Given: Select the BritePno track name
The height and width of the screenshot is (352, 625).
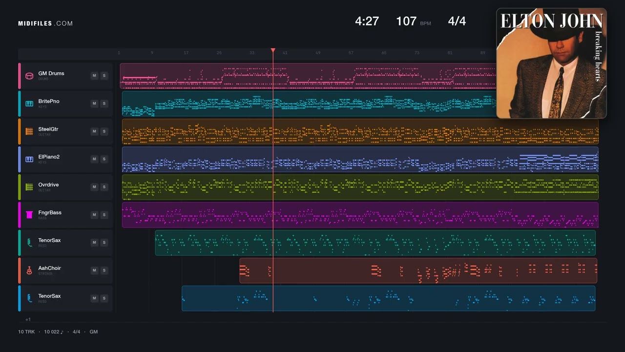Looking at the screenshot, I should point(49,101).
